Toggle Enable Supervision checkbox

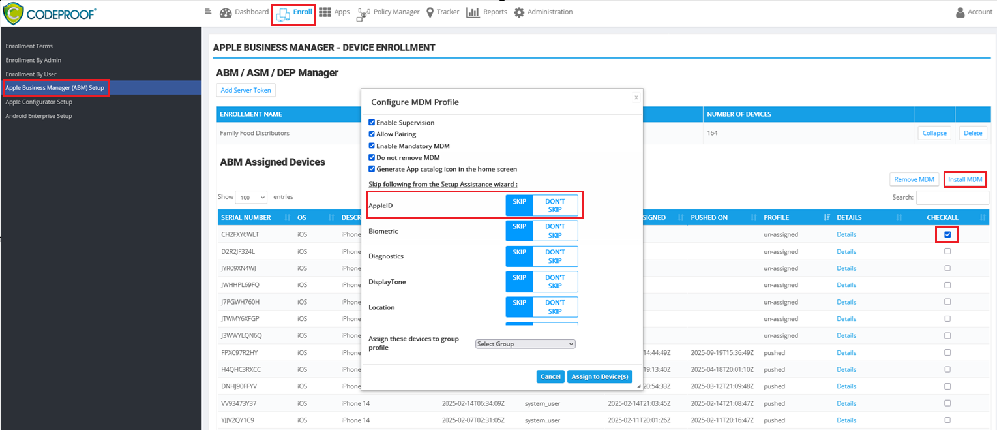372,122
